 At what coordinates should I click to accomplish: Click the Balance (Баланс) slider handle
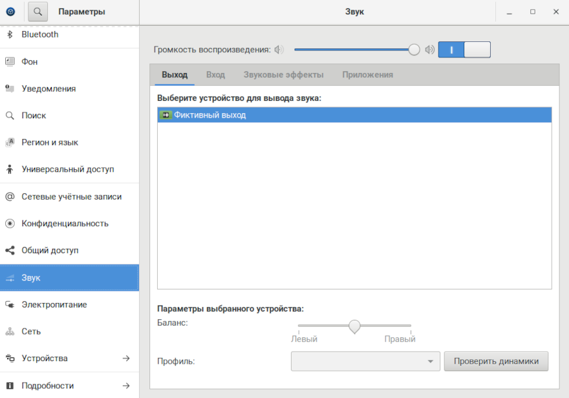tap(354, 326)
